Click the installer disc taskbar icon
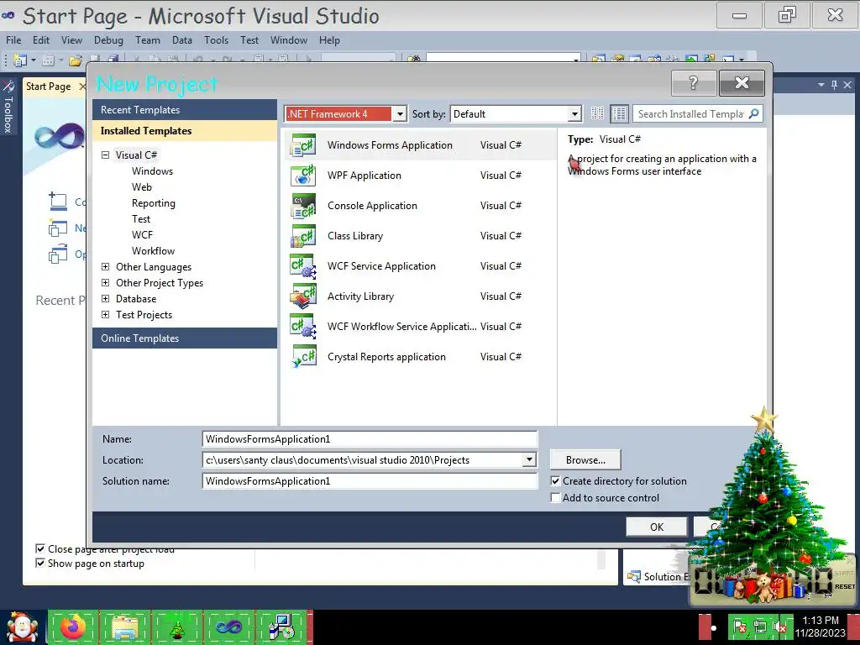This screenshot has height=645, width=860. 281,627
